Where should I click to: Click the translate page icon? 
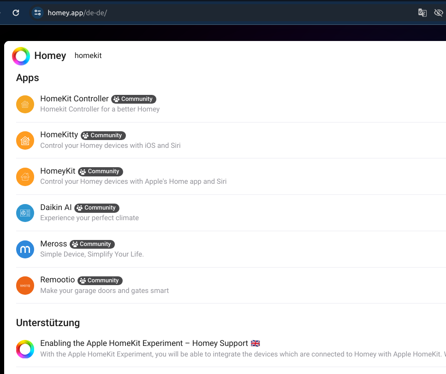point(422,13)
